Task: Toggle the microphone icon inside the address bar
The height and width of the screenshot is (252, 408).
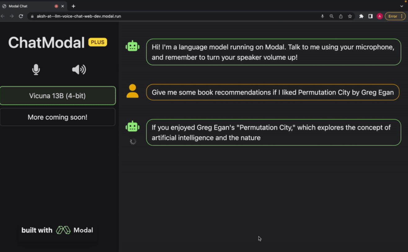Action: (x=322, y=16)
